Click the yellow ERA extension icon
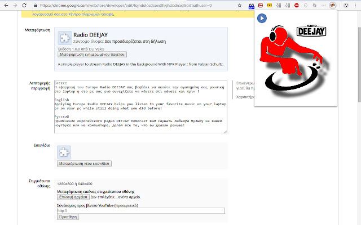361x225 pixels. [x=270, y=5]
